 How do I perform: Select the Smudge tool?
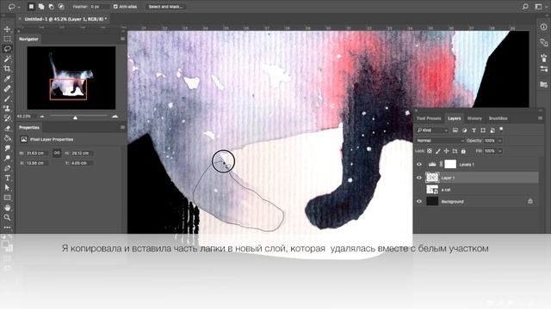tap(7, 148)
